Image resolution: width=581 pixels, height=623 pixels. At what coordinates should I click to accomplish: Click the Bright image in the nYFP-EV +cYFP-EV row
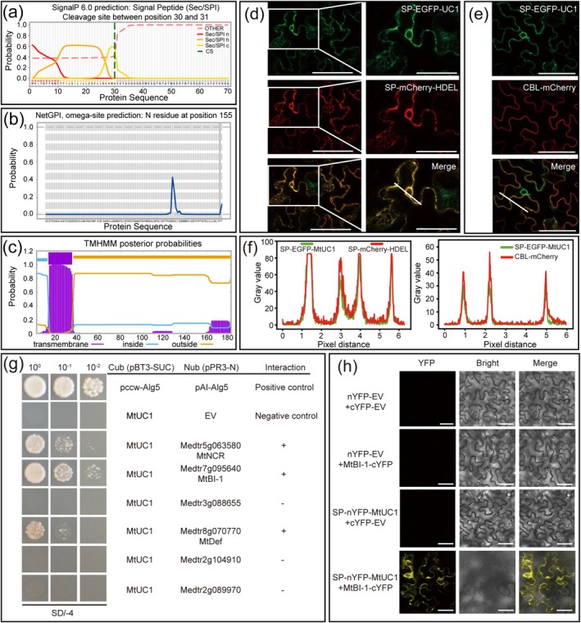coord(488,399)
